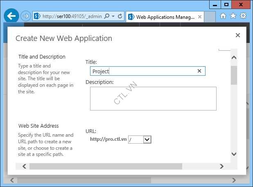Click inside the Description text box
Viewport: 253px width, 187px height.
(x=153, y=98)
